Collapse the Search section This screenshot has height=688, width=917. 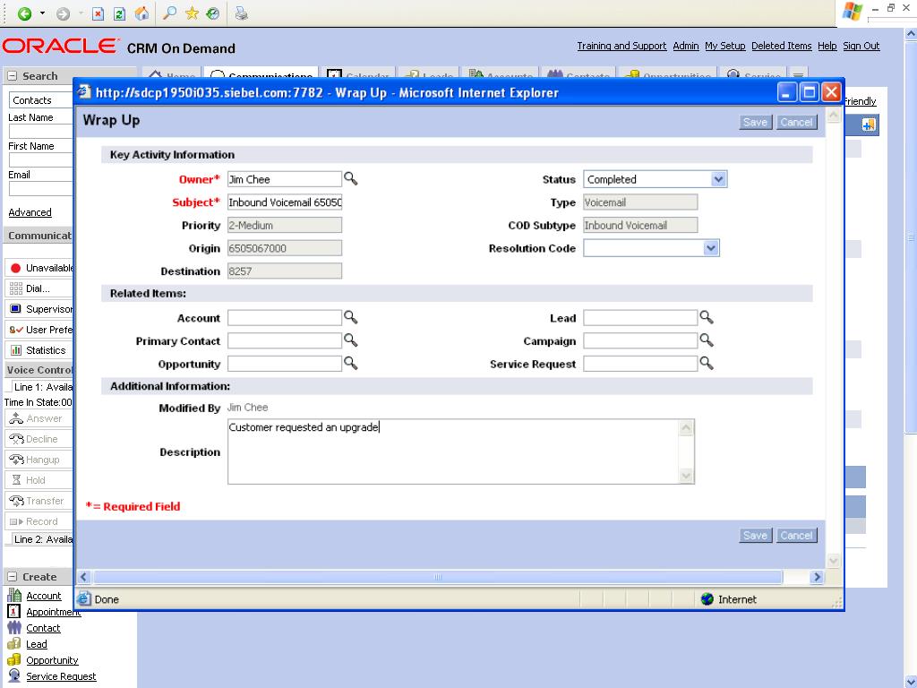click(x=12, y=76)
